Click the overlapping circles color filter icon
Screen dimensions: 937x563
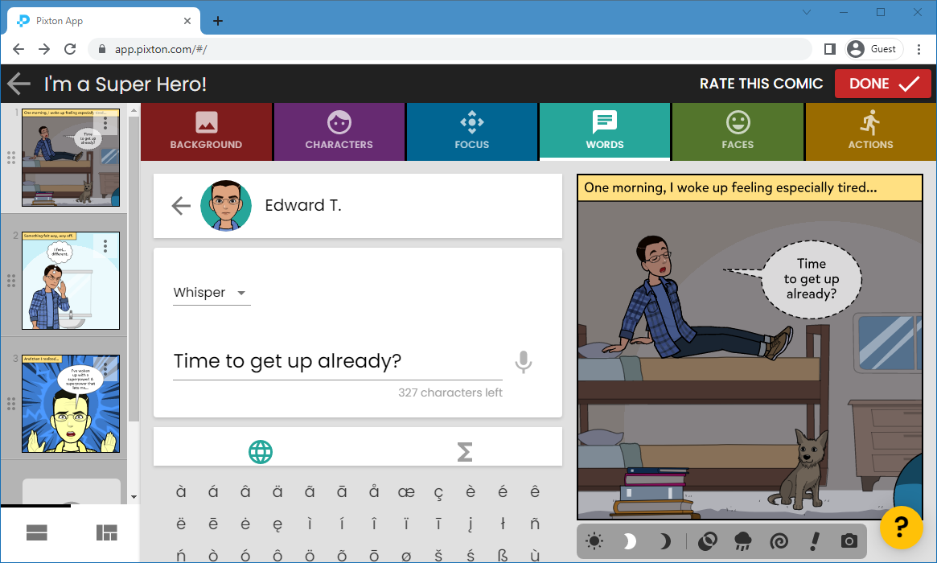click(706, 541)
